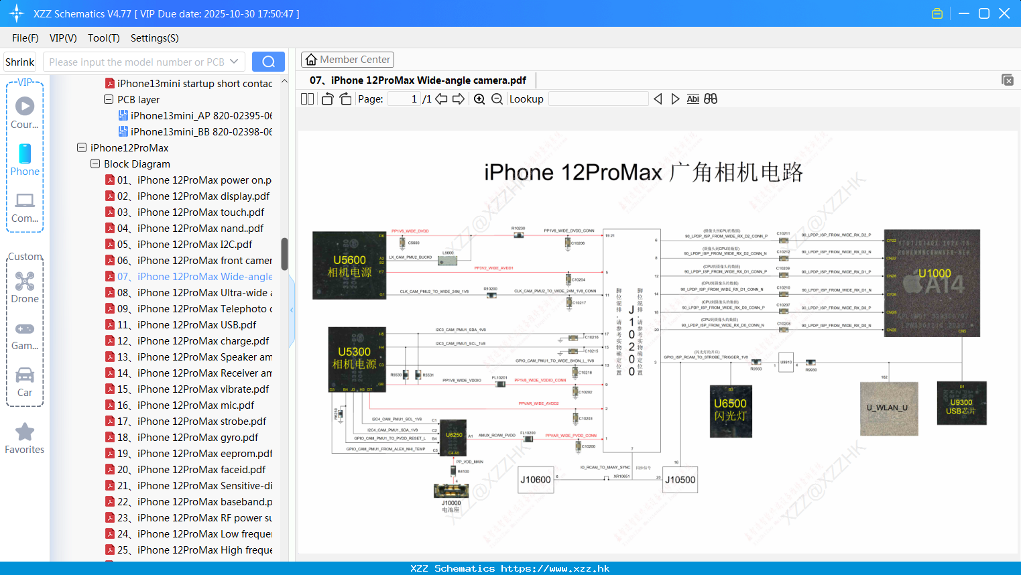Go to next page arrow
This screenshot has height=575, width=1021.
click(459, 99)
